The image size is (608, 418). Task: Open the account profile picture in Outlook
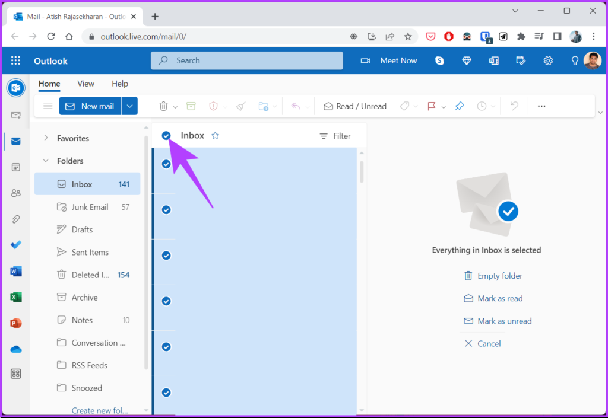593,60
